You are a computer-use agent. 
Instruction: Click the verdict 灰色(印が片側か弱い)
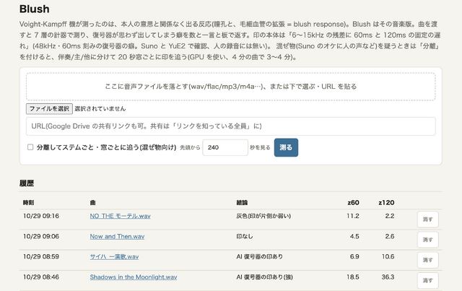(x=263, y=216)
